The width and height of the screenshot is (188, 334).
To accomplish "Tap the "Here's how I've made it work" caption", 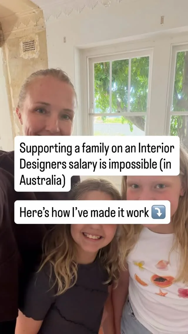I will point(84,212).
